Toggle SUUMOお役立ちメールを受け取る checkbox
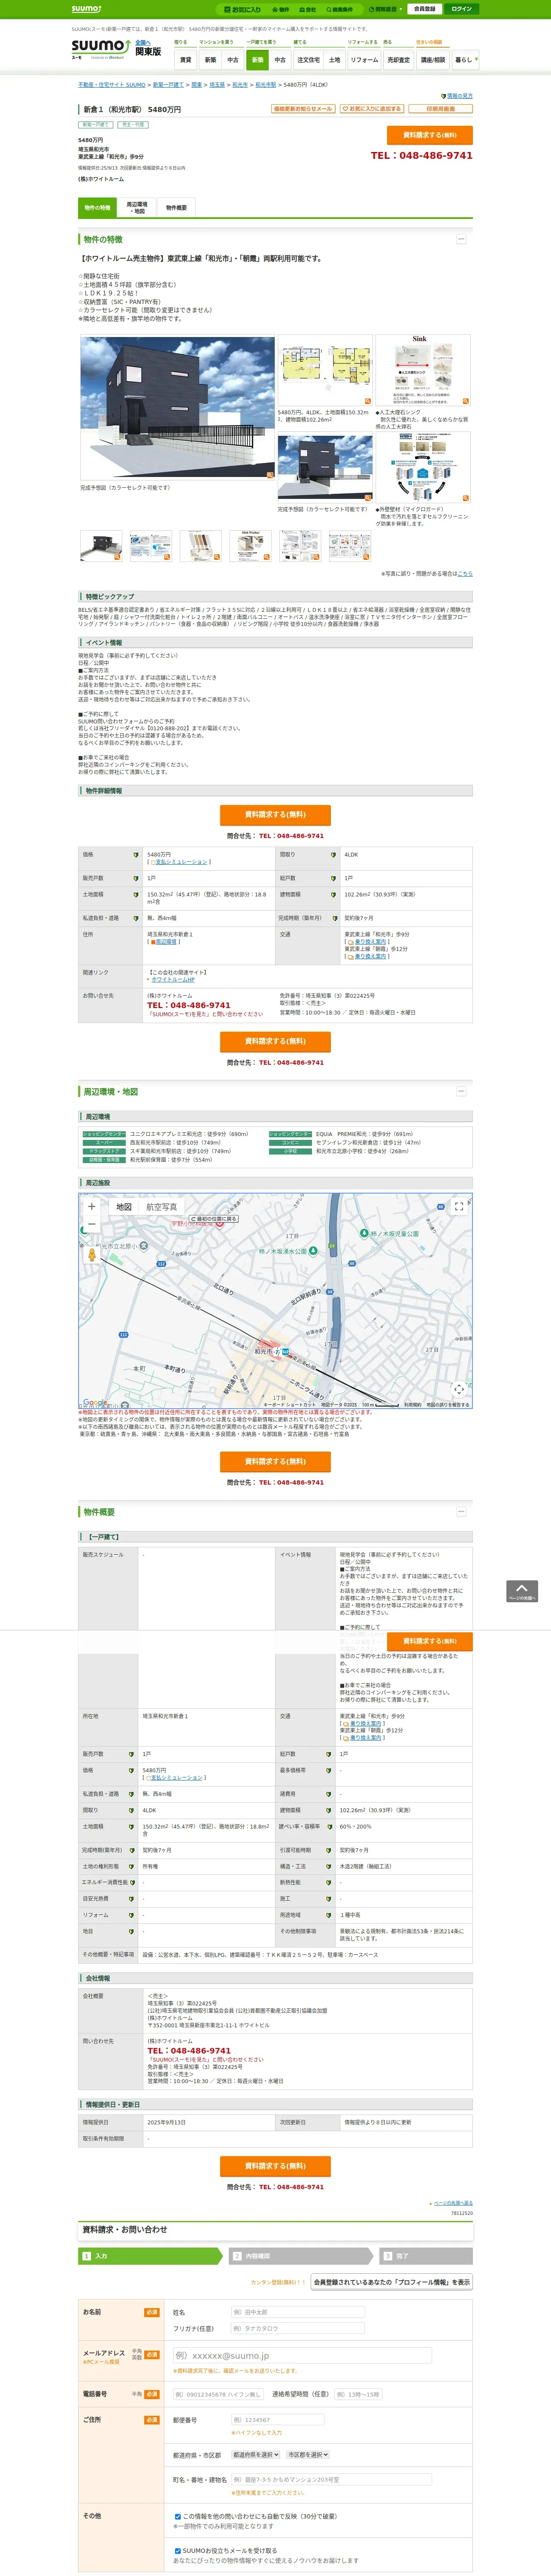This screenshot has height=2576, width=551. (178, 2551)
